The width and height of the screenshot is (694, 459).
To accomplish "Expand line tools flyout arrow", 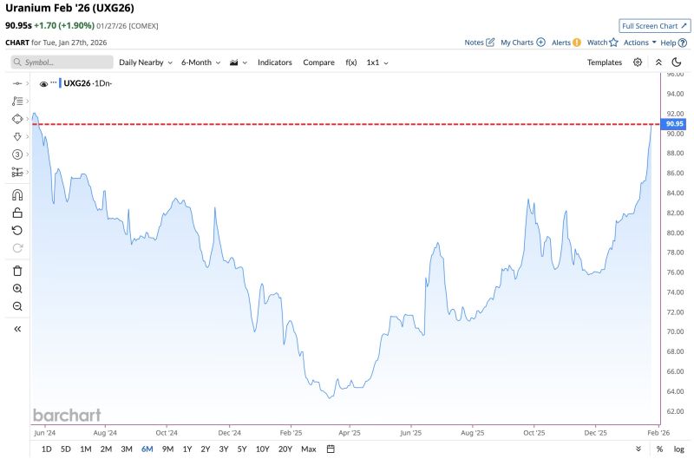I will click(x=28, y=101).
